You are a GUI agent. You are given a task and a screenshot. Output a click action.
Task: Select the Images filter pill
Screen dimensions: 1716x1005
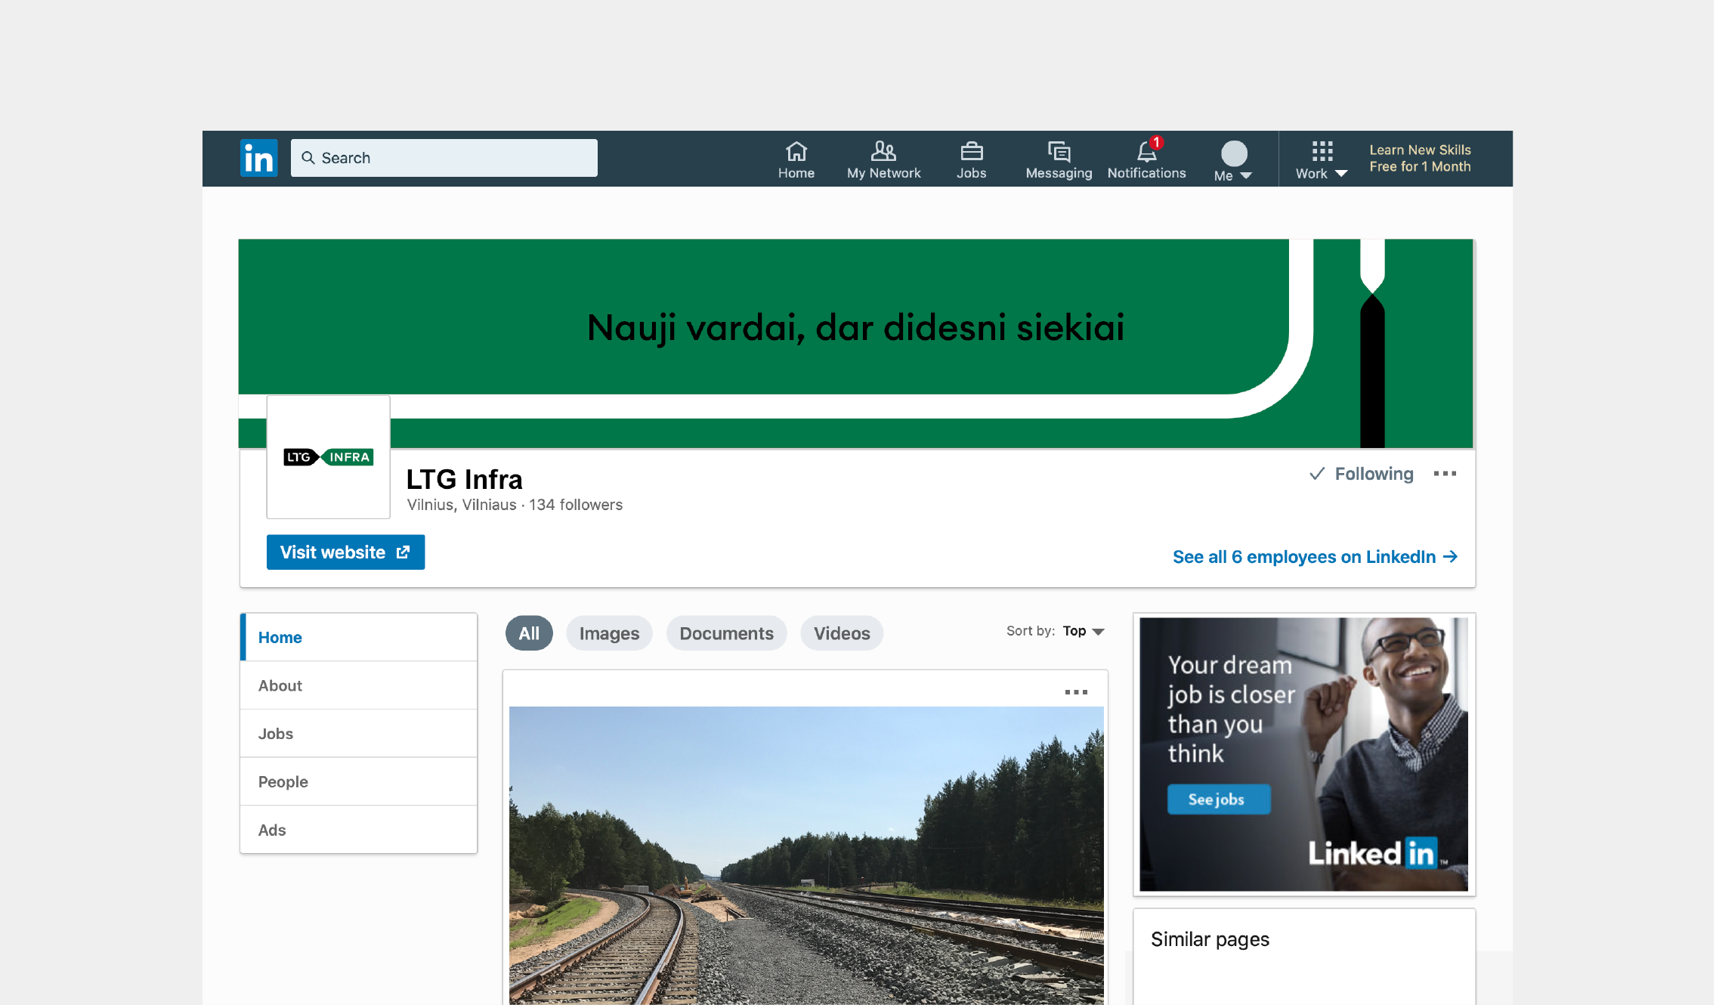tap(609, 633)
